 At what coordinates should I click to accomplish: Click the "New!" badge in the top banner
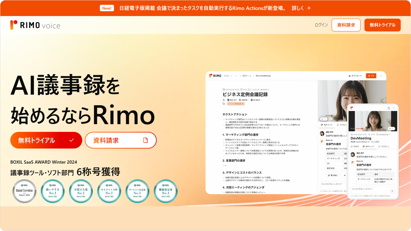(x=107, y=8)
